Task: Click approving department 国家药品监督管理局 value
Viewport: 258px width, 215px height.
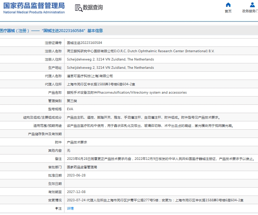Action: click(x=82, y=167)
